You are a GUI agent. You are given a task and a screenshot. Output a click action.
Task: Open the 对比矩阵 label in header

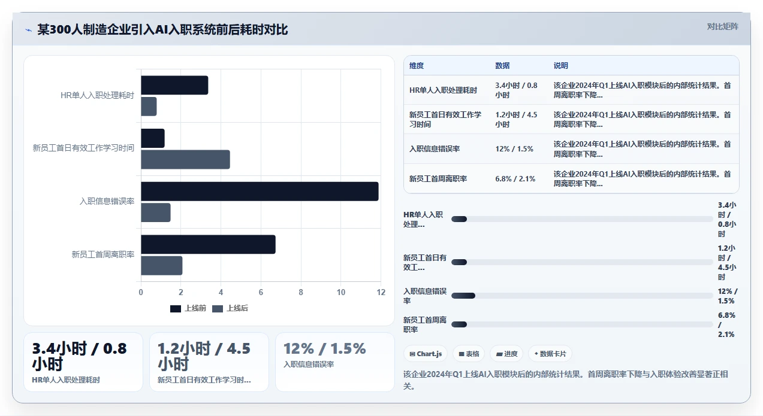(722, 26)
